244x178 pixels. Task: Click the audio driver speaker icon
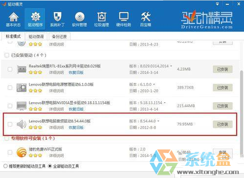22,124
